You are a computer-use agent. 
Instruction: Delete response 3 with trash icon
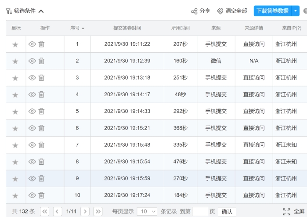tap(41, 78)
